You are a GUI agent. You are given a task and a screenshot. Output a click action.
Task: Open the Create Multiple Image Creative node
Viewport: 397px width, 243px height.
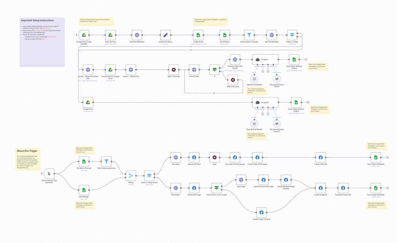(286, 179)
